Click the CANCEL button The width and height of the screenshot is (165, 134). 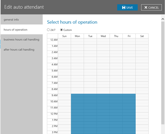[151, 7]
